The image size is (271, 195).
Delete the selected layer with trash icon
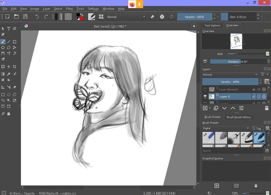[x=267, y=108]
